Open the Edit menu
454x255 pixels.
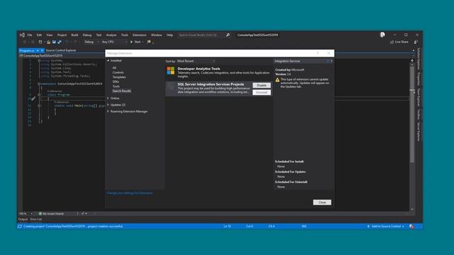point(39,35)
